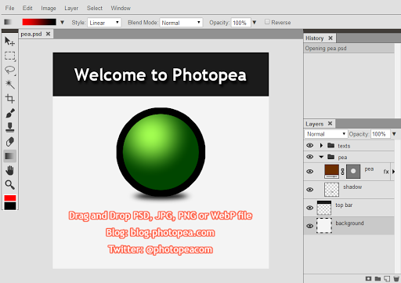Select the Crop tool
Screen dimensions: 401x283
click(10, 99)
